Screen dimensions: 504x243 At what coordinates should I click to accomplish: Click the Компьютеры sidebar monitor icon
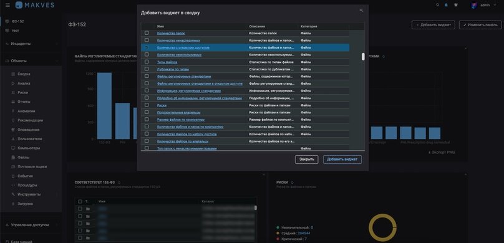(13, 148)
